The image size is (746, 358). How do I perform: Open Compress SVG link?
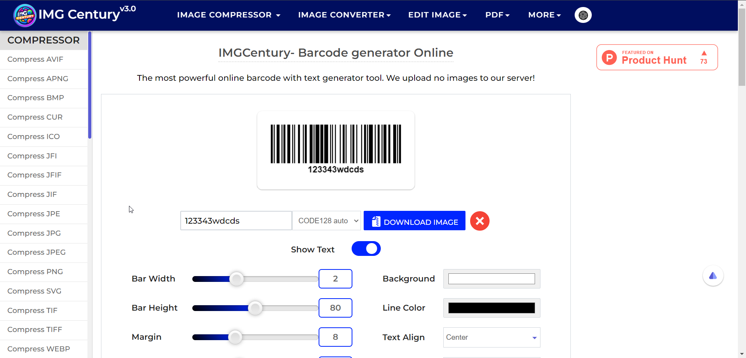[34, 291]
